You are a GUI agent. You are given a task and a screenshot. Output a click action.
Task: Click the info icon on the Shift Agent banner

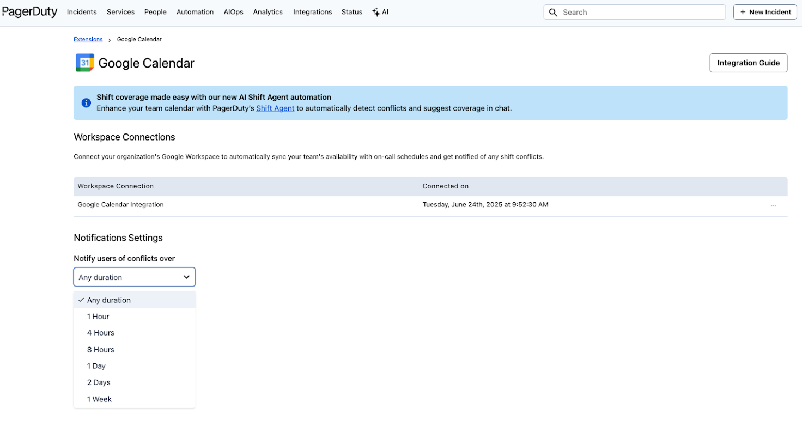coord(86,102)
